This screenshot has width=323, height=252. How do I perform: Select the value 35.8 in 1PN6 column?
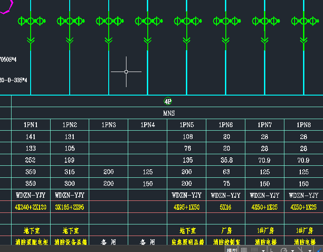click(227, 160)
